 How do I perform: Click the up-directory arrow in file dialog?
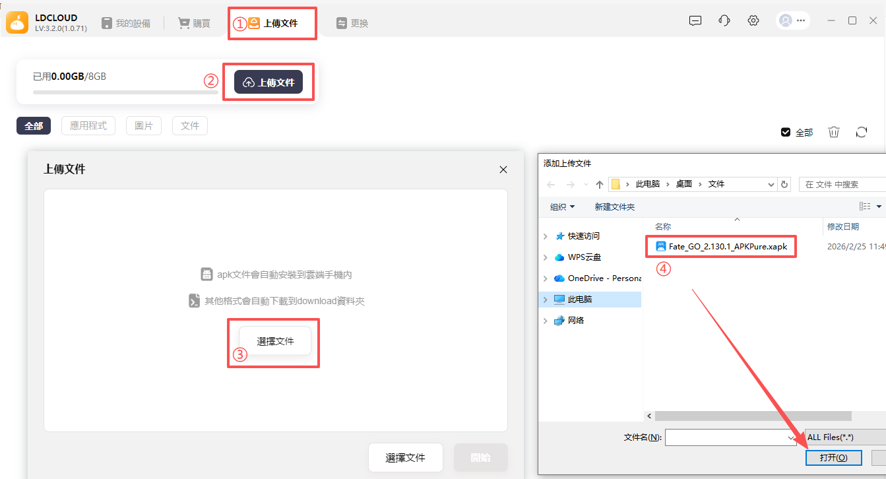(x=599, y=185)
